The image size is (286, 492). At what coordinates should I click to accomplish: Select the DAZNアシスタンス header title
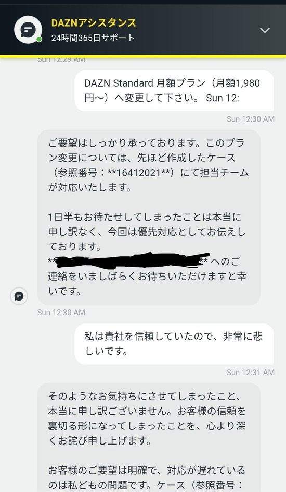[94, 23]
